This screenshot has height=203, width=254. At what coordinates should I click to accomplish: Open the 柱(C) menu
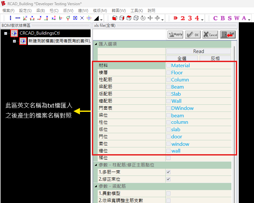(x=54, y=11)
